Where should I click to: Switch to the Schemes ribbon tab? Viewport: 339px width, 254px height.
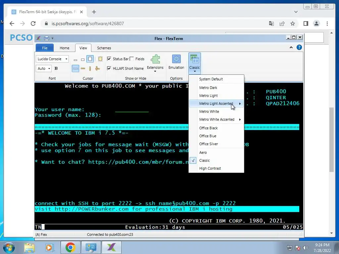pyautogui.click(x=104, y=48)
